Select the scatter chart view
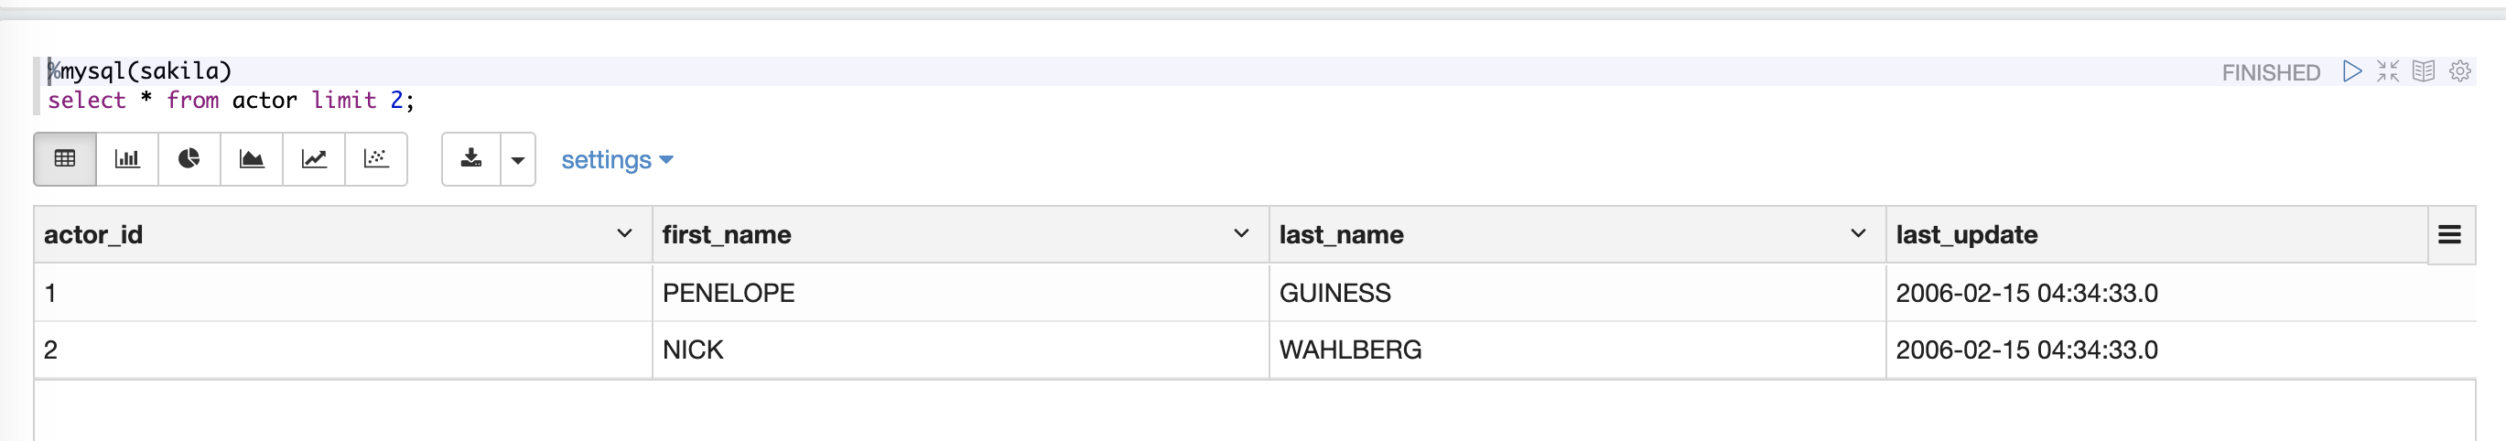The width and height of the screenshot is (2506, 441). tap(375, 158)
